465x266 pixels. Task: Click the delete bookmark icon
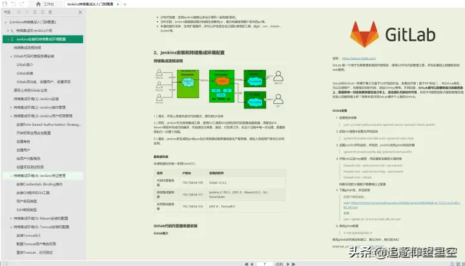click(x=50, y=12)
